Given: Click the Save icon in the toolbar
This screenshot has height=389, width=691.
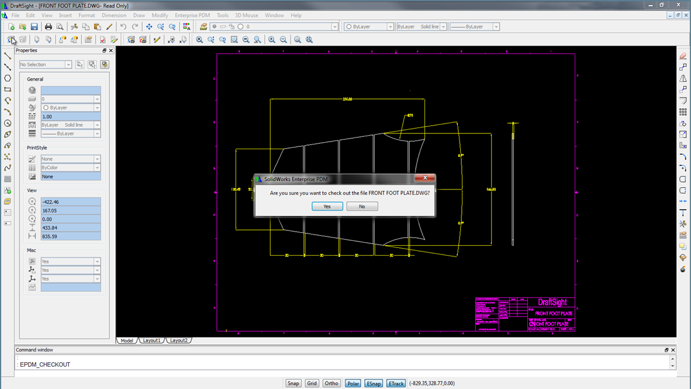Looking at the screenshot, I should (x=34, y=27).
